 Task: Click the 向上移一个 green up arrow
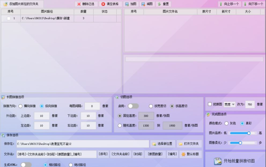(x=221, y=4)
